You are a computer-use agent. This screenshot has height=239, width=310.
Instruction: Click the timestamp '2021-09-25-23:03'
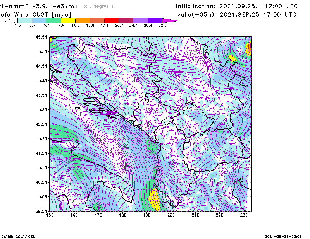[x=283, y=237]
